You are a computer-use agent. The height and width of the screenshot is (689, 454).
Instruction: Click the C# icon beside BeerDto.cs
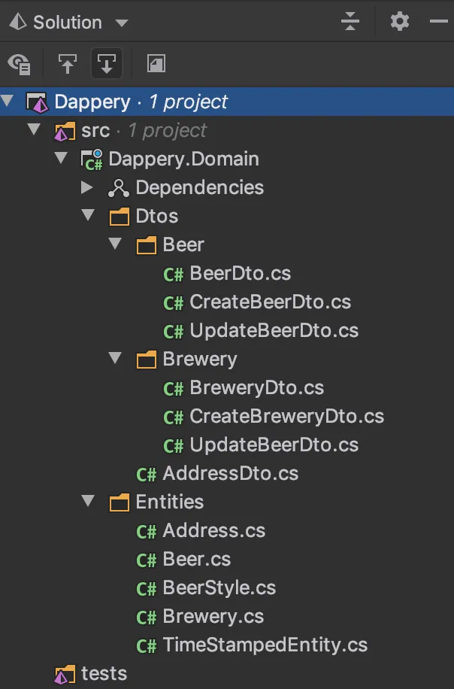coord(174,275)
